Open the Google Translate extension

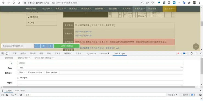point(184,3)
